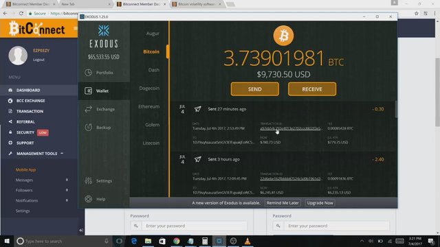
Task: Click the browser reload button
Action: pos(21,13)
